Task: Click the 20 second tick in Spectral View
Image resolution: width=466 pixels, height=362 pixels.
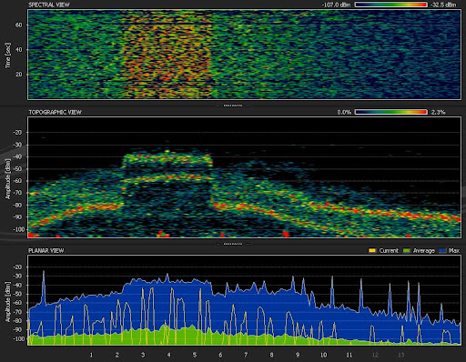Action: click(18, 75)
